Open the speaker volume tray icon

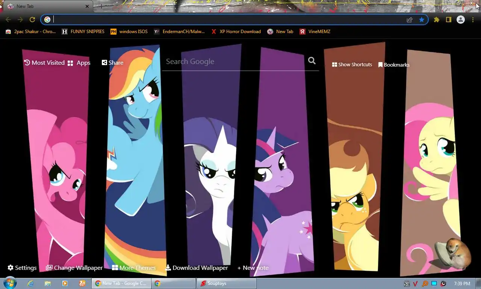tap(443, 284)
